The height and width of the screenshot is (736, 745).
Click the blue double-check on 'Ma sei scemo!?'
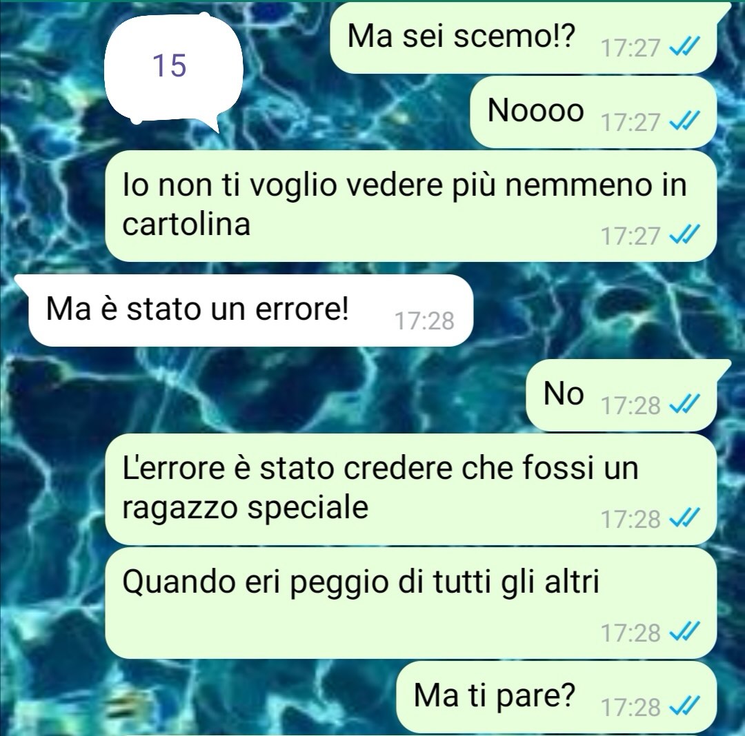point(684,48)
